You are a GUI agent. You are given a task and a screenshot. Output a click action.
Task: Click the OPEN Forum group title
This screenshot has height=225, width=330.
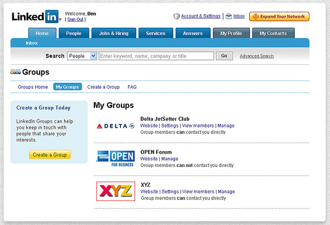click(156, 152)
